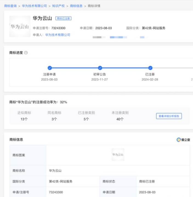Click 商标详情 breadcrumb text
Viewport: 193px width, 197px height.
click(x=94, y=6)
